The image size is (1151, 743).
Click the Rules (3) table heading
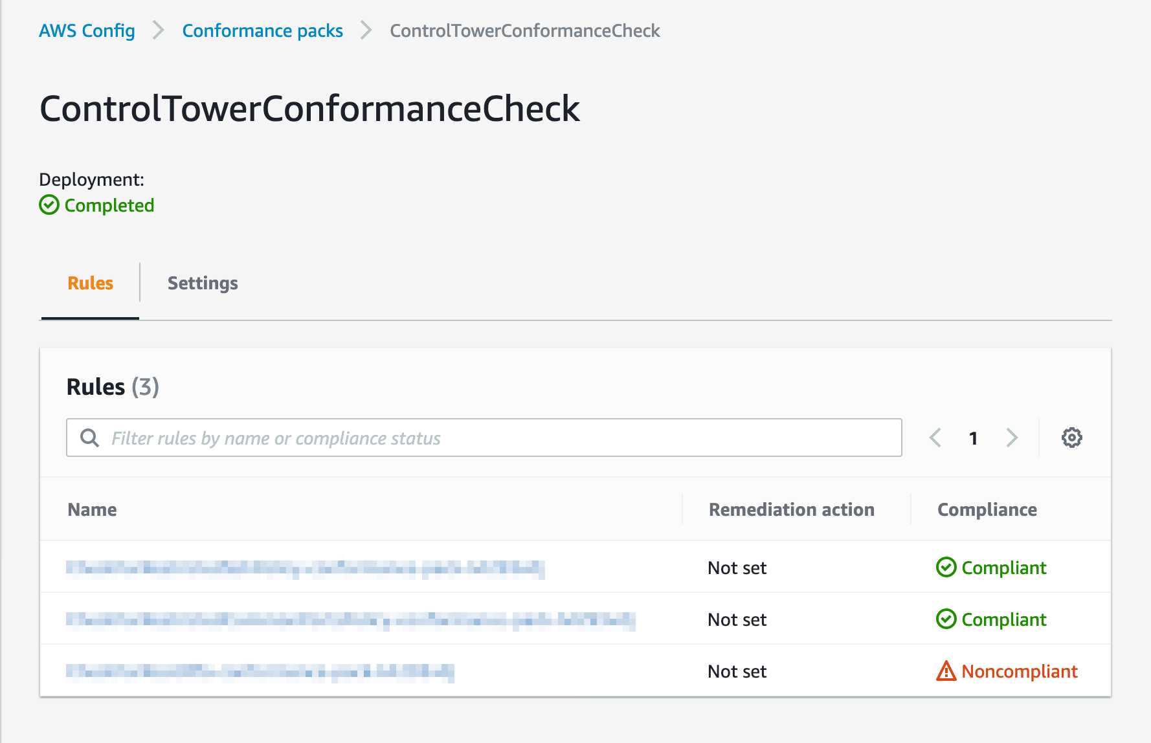113,386
